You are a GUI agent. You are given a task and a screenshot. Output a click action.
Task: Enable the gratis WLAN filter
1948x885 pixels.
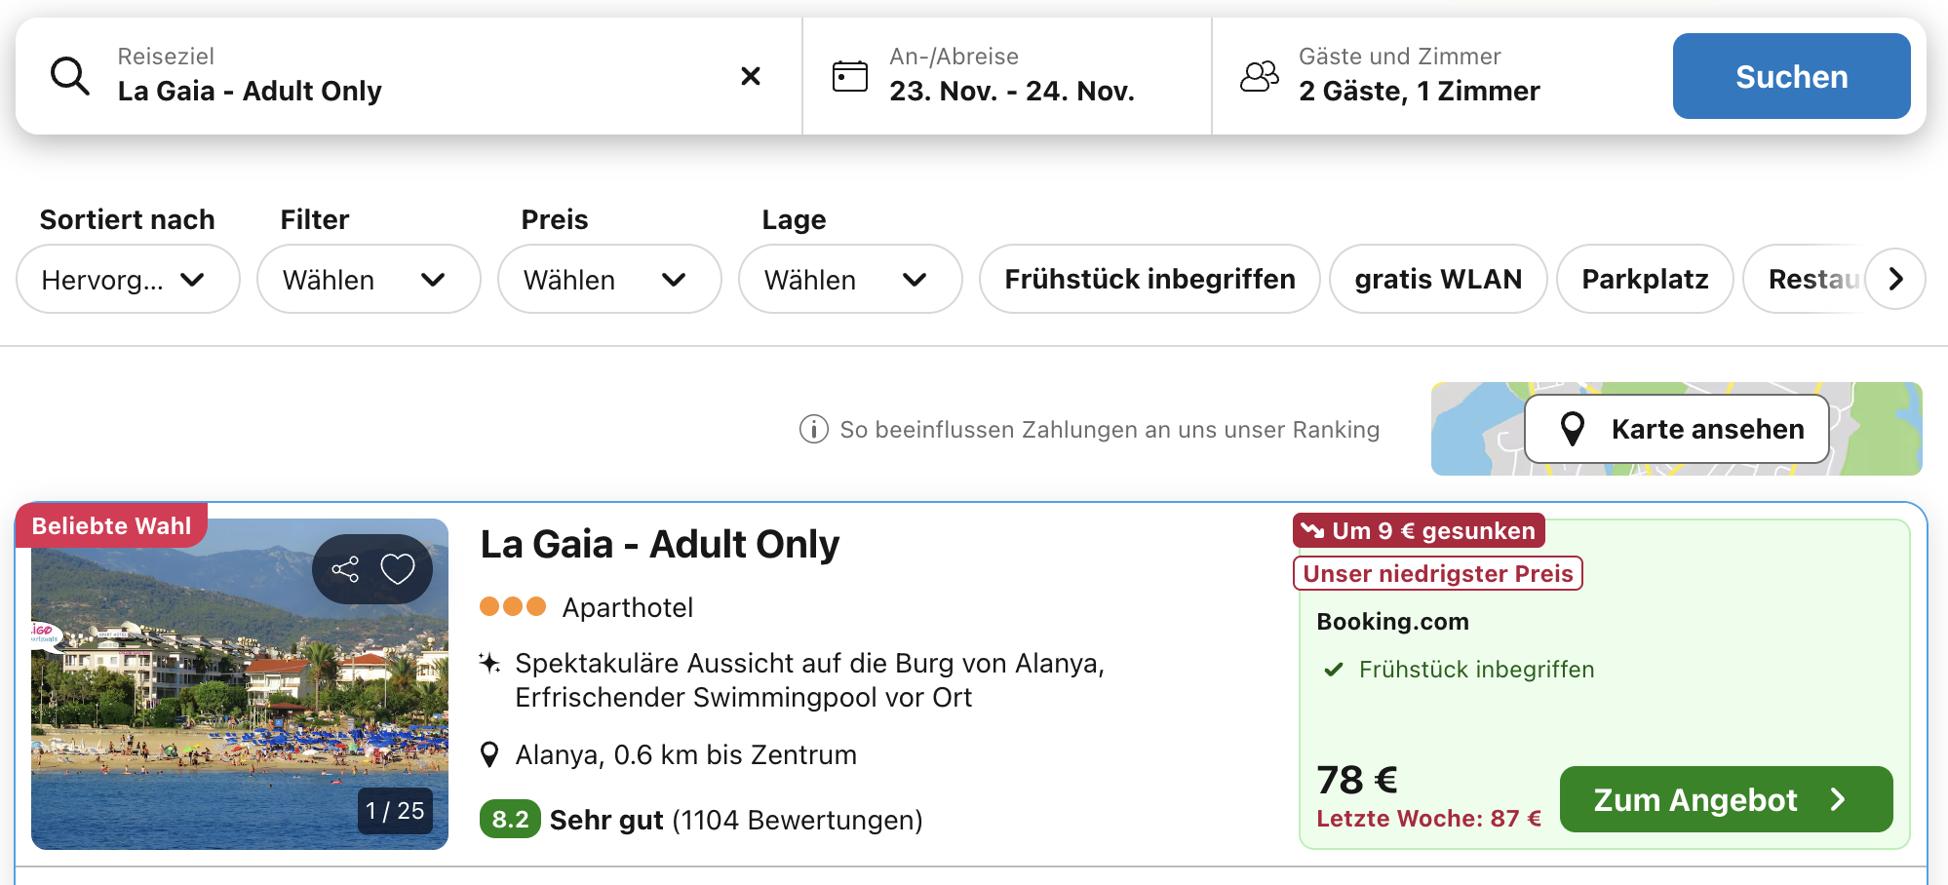[x=1438, y=280]
